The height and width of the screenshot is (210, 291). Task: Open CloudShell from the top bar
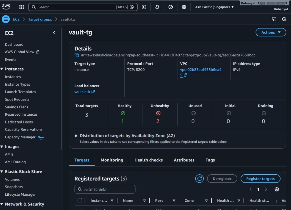click(x=144, y=7)
